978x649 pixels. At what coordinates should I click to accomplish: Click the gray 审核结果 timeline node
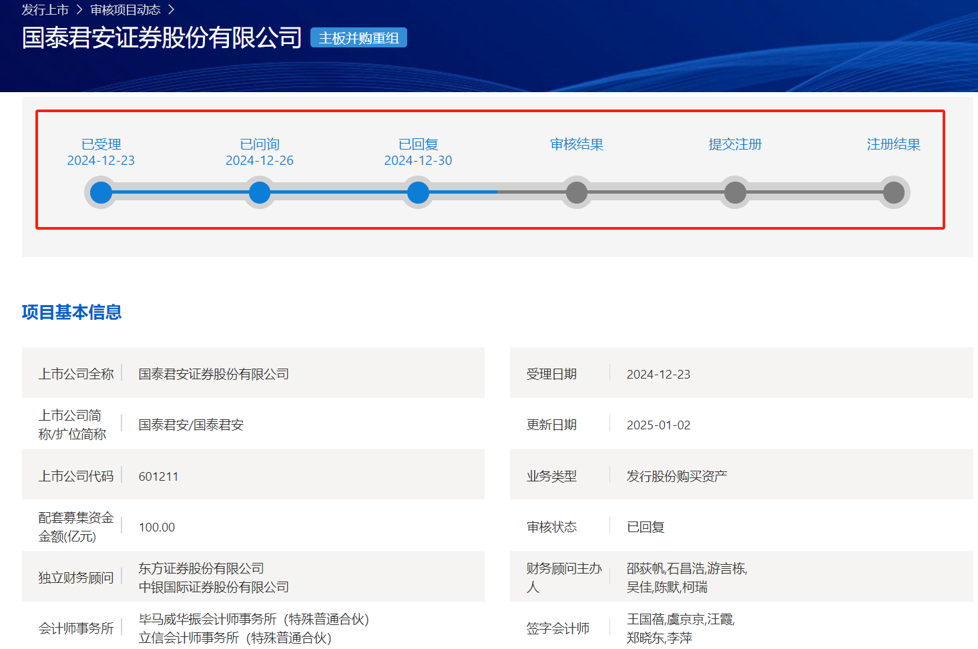coord(577,192)
